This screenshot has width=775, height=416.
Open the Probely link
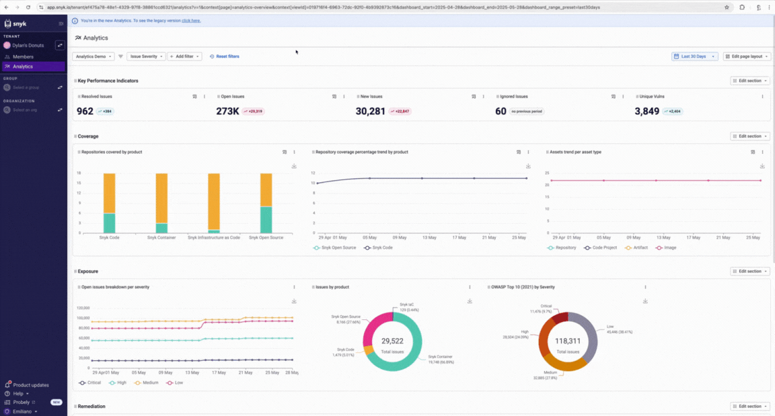[x=21, y=402]
